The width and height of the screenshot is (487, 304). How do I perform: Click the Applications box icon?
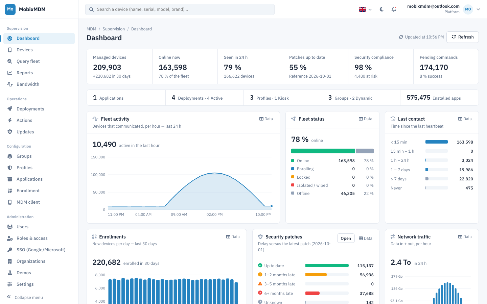[x=10, y=179]
